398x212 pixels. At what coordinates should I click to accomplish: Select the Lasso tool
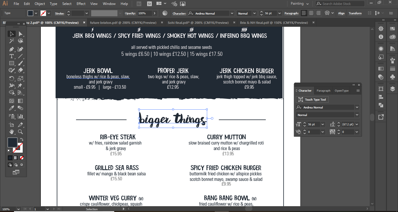point(20,41)
